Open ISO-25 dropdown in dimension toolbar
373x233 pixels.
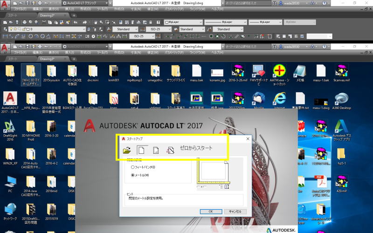coord(142,36)
